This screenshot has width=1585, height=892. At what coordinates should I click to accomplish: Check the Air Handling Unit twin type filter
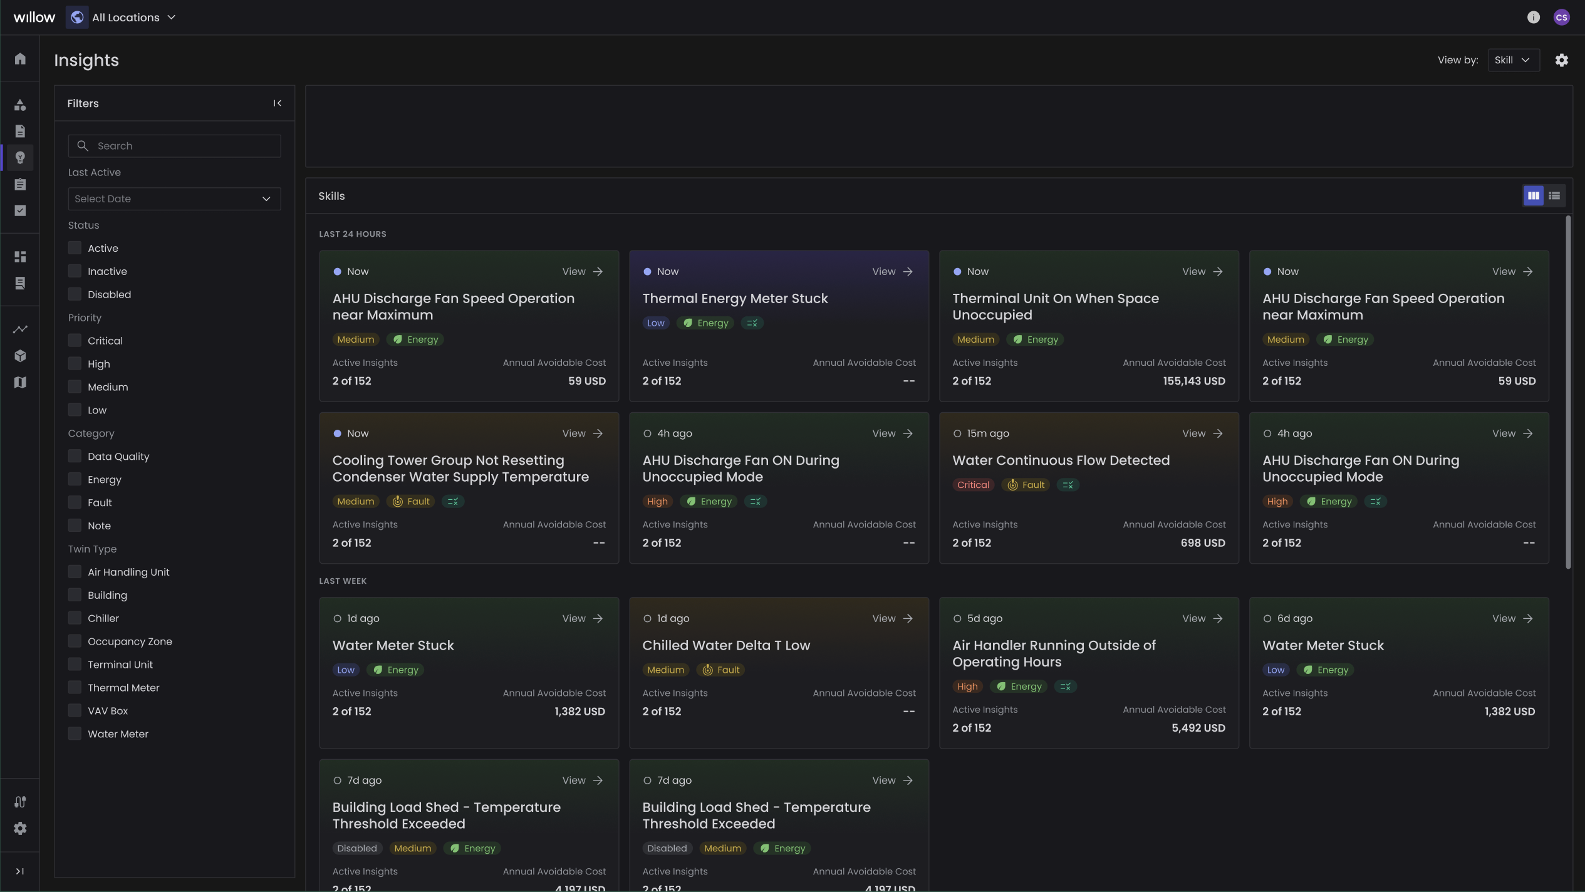(74, 571)
